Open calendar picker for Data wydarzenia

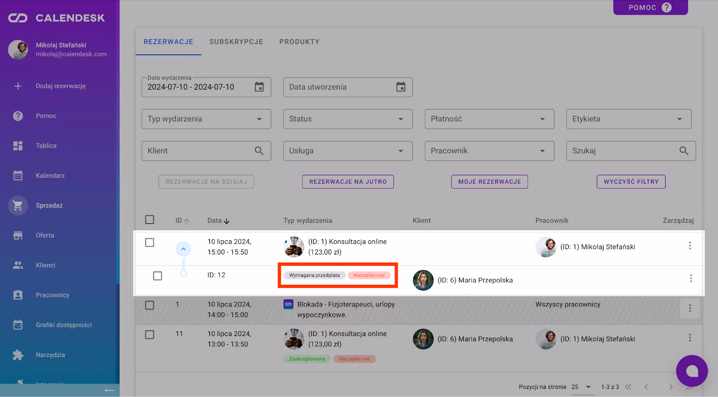point(259,87)
